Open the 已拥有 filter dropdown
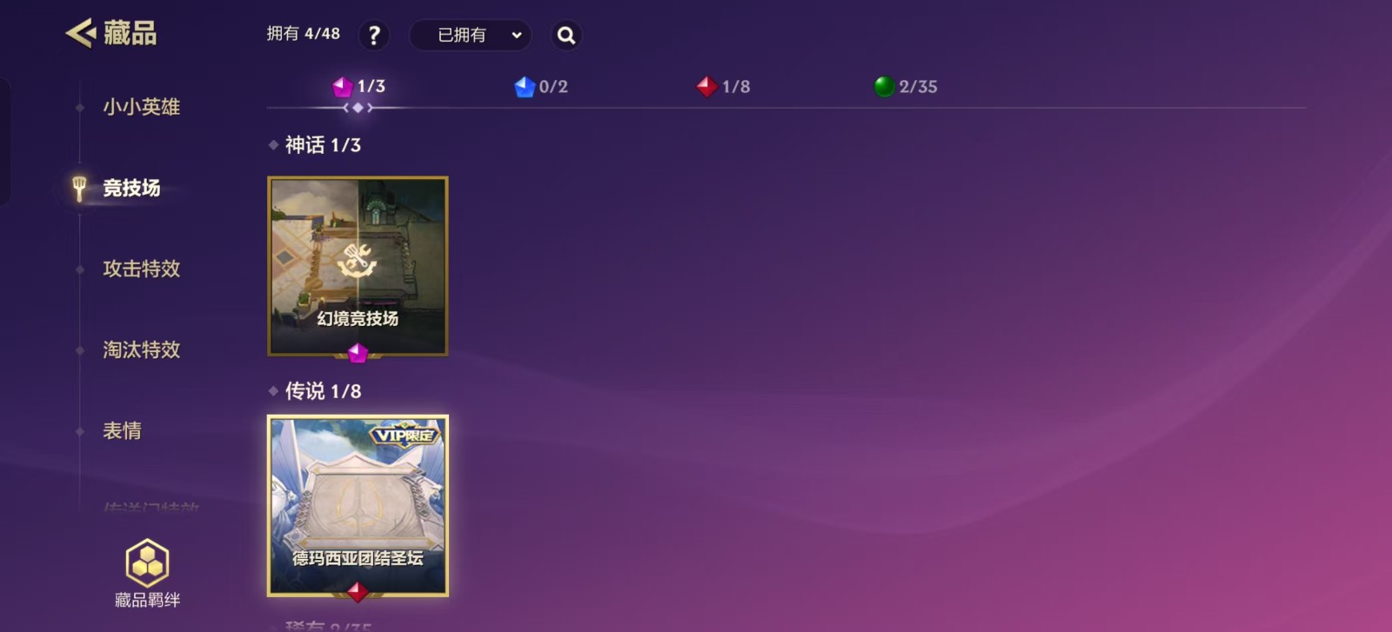 470,36
